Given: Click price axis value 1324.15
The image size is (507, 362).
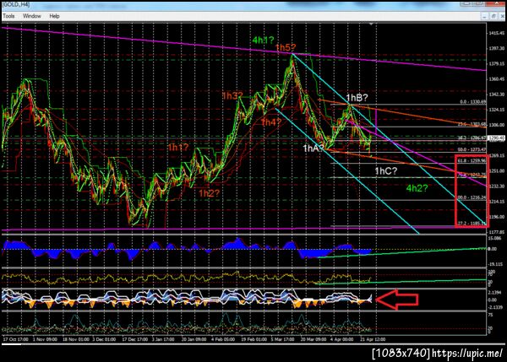Looking at the screenshot, I should click(497, 110).
